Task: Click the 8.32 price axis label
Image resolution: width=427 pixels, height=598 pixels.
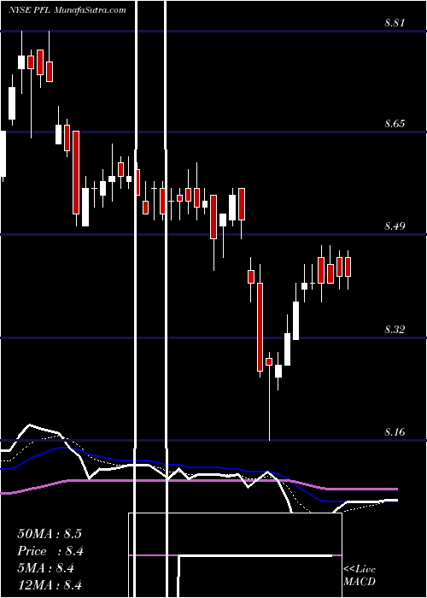Action: tap(395, 329)
